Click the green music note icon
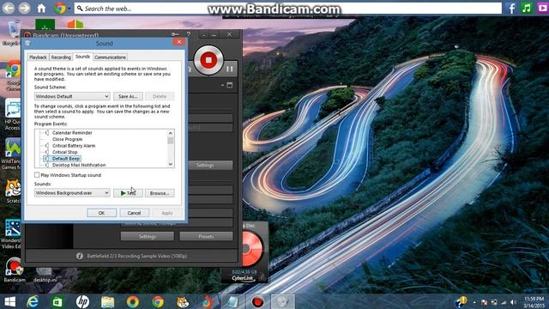The image size is (549, 309). point(527,8)
